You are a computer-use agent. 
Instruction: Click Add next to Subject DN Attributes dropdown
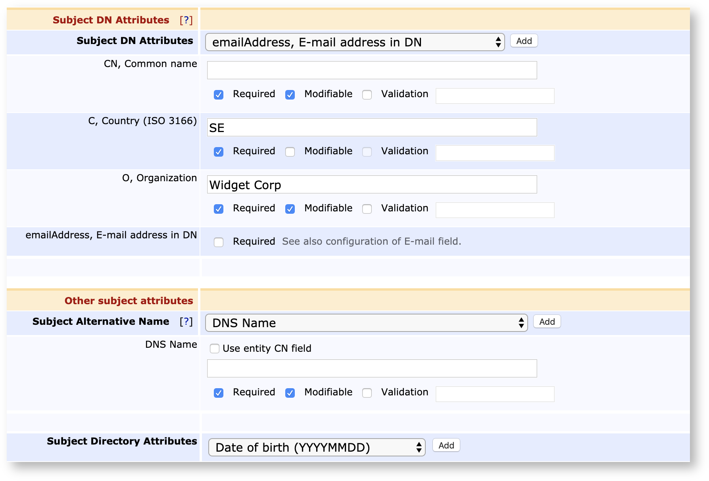pyautogui.click(x=524, y=41)
